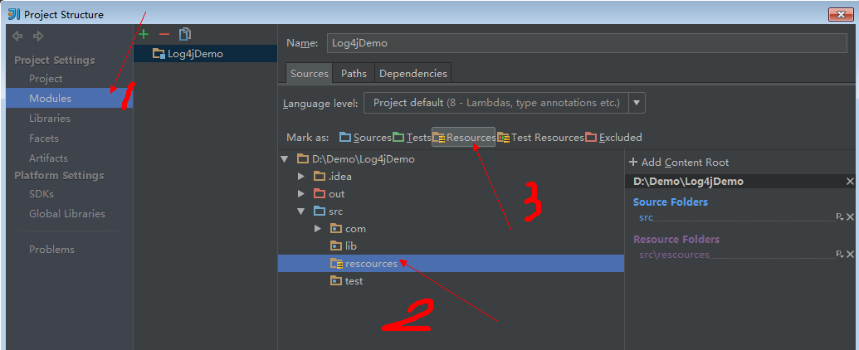
Task: Expand the .idea folder
Action: (x=300, y=177)
